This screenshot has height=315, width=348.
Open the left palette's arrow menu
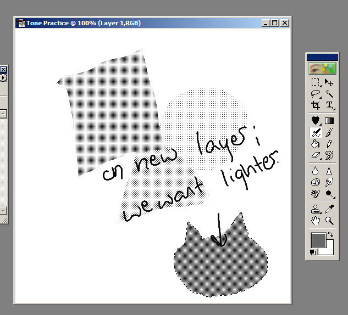(x=3, y=78)
